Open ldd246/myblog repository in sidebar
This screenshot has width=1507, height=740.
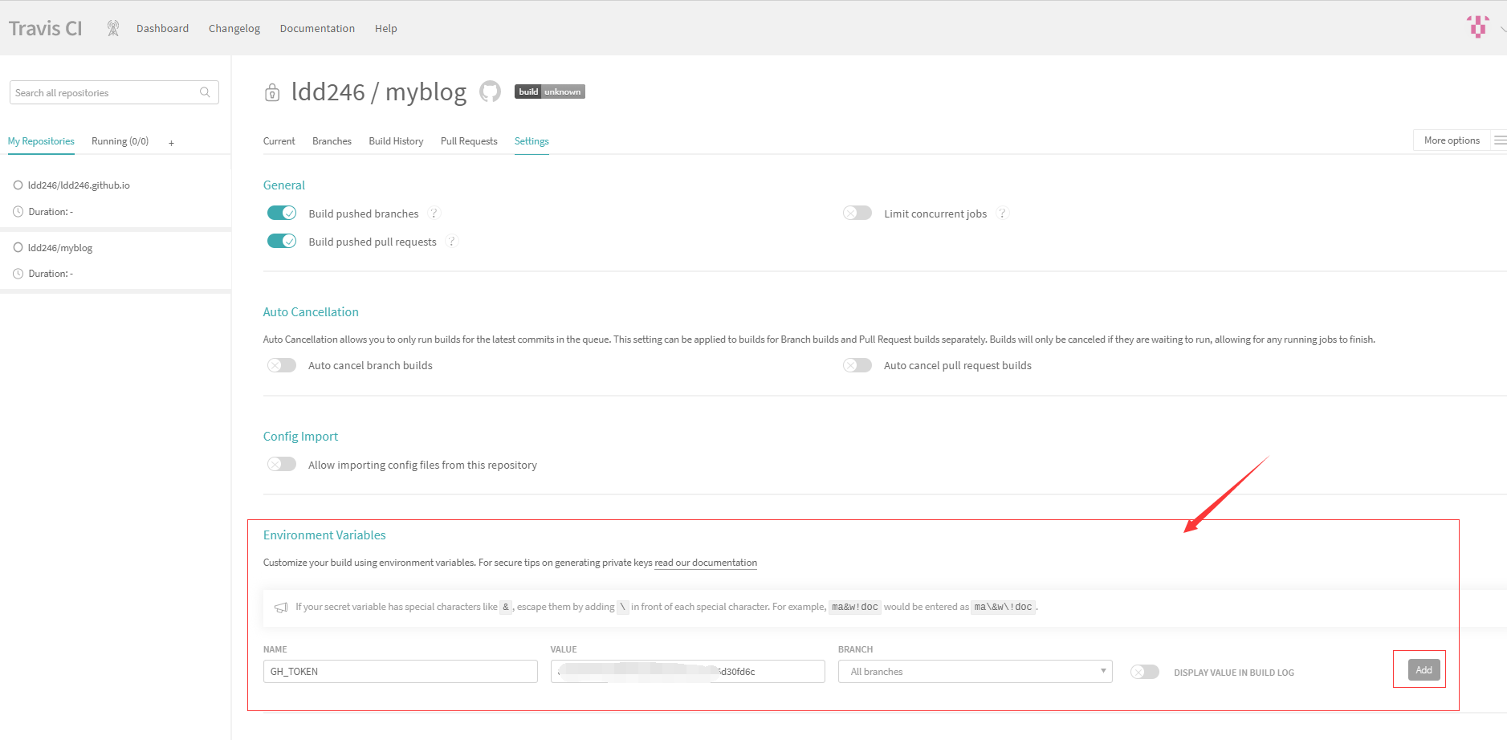coord(60,248)
